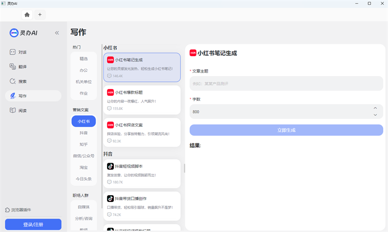Click the 职场人群 group label
This screenshot has width=388, height=232.
(x=81, y=196)
